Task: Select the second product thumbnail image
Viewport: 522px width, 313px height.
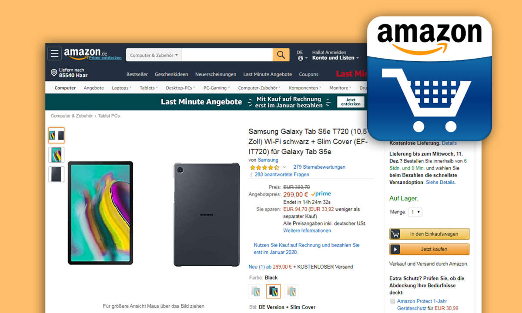Action: (x=57, y=155)
